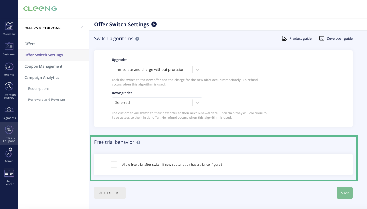Open the Product guide link
The width and height of the screenshot is (367, 209).
pos(300,38)
